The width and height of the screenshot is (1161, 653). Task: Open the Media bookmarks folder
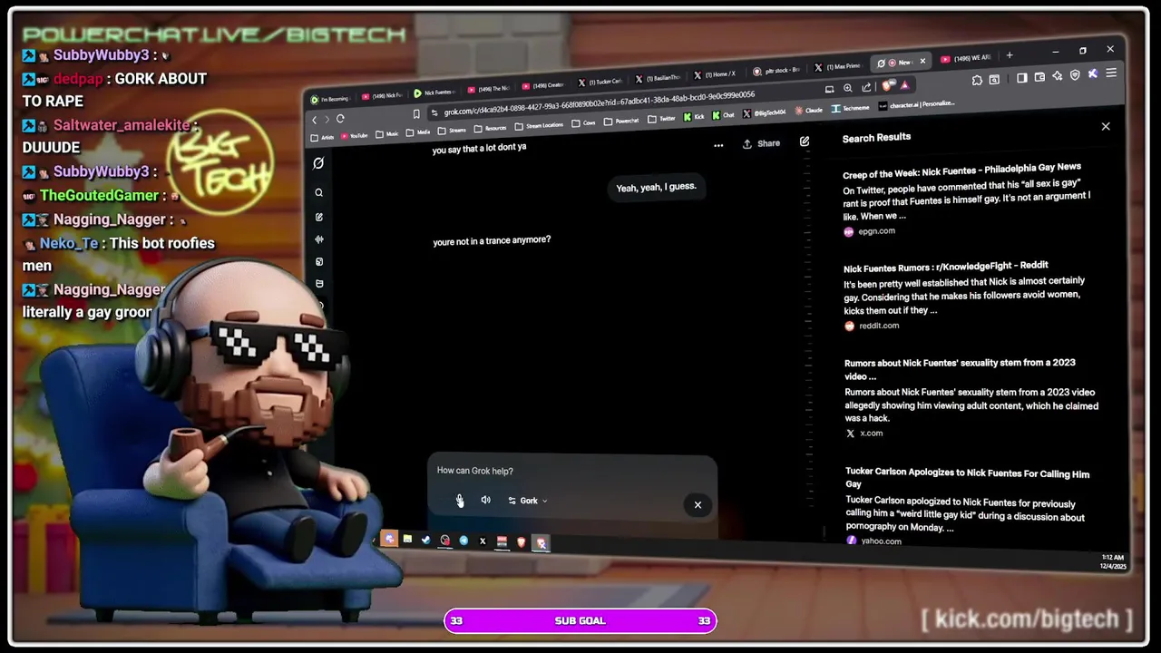click(418, 132)
